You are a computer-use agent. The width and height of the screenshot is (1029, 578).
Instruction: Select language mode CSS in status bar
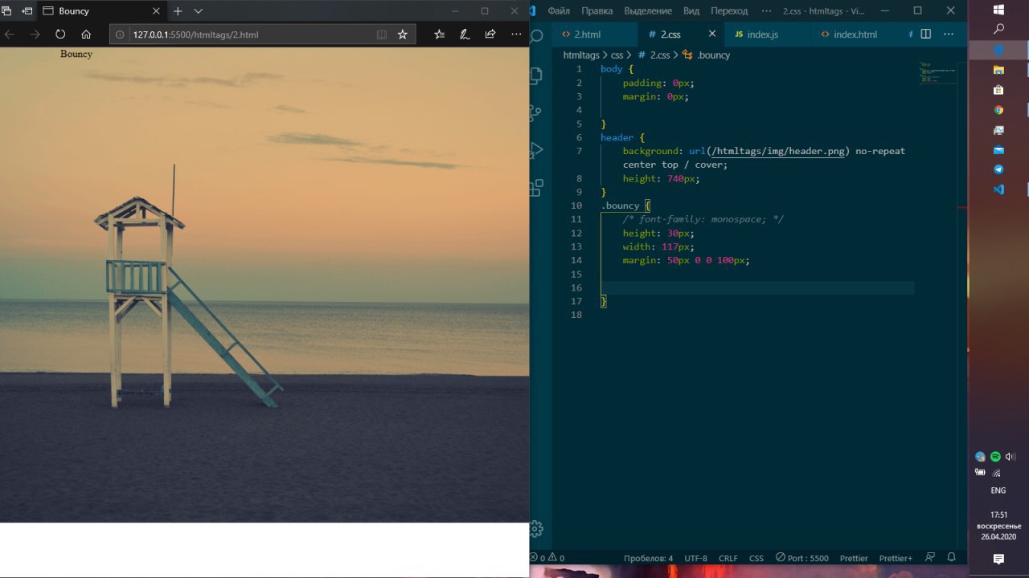[756, 558]
